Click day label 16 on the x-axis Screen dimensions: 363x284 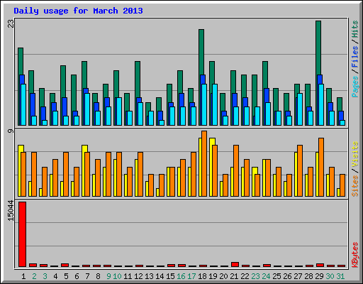(181, 276)
